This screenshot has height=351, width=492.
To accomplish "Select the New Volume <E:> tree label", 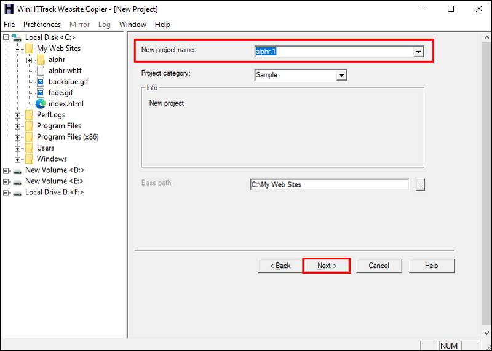I will 54,181.
